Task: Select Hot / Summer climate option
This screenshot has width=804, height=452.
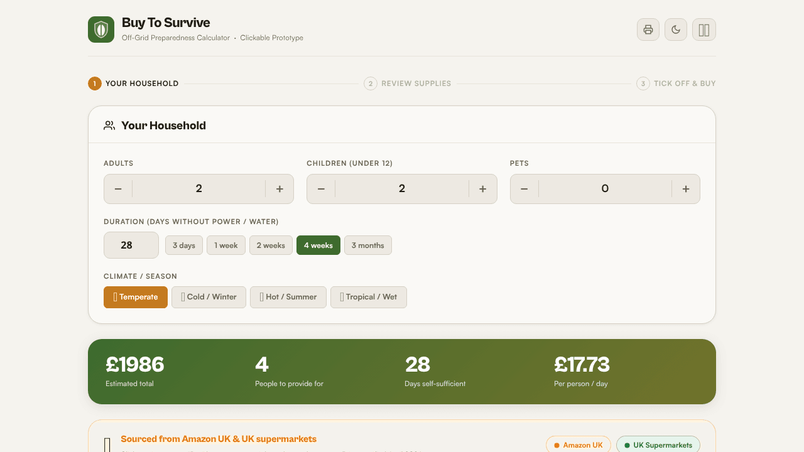Action: [288, 297]
